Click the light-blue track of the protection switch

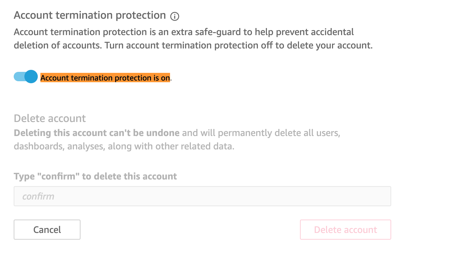[19, 77]
